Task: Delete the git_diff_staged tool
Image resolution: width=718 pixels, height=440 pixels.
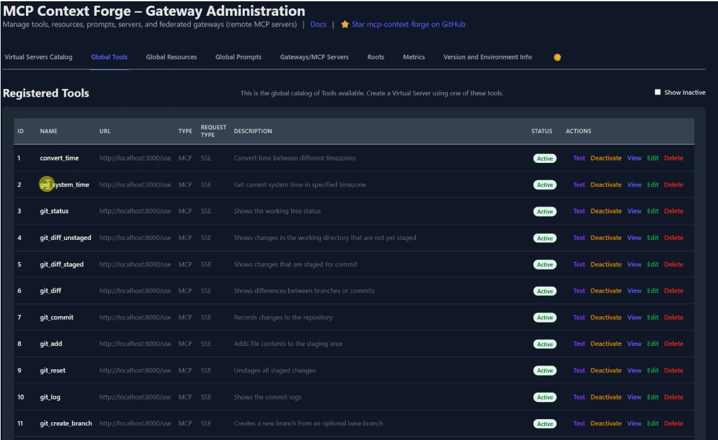Action: tap(674, 264)
